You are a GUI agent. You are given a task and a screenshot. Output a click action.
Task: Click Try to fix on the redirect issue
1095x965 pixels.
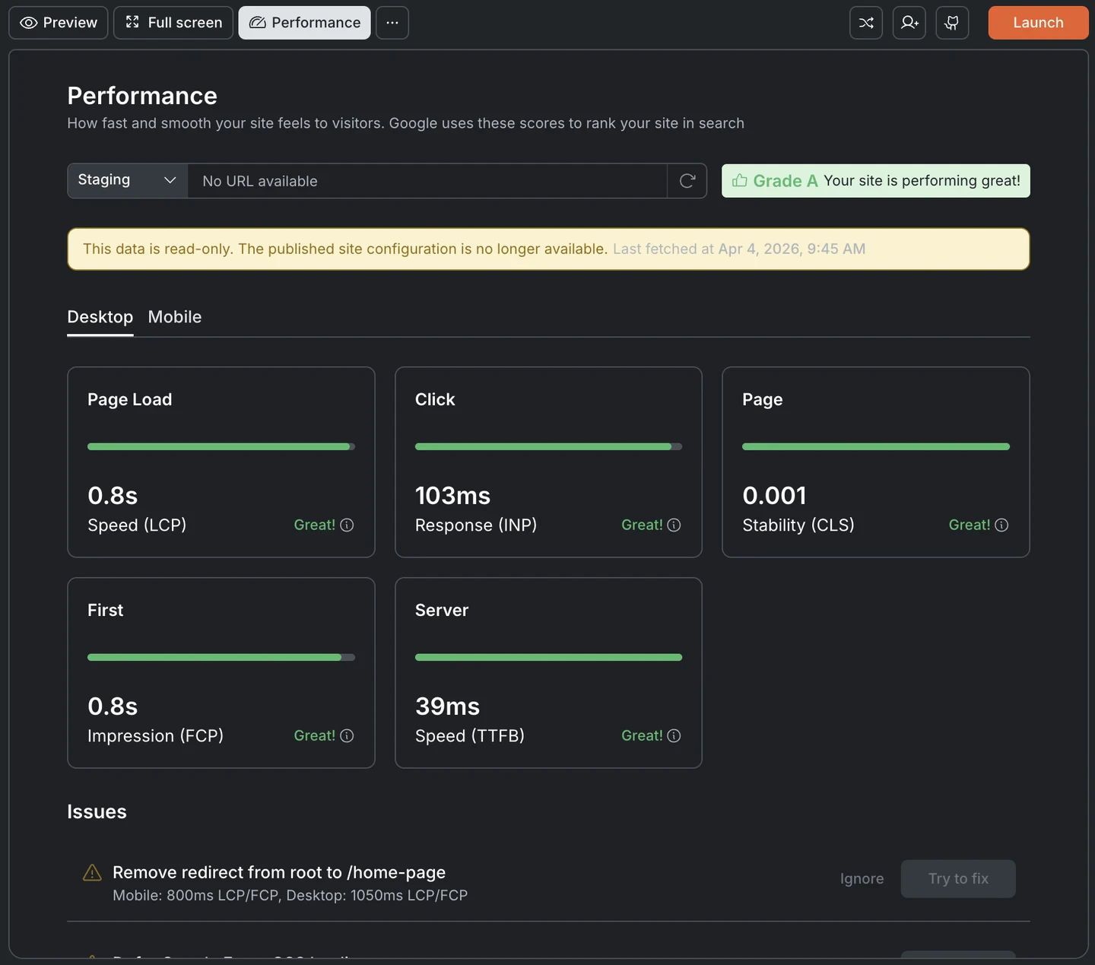pos(957,878)
